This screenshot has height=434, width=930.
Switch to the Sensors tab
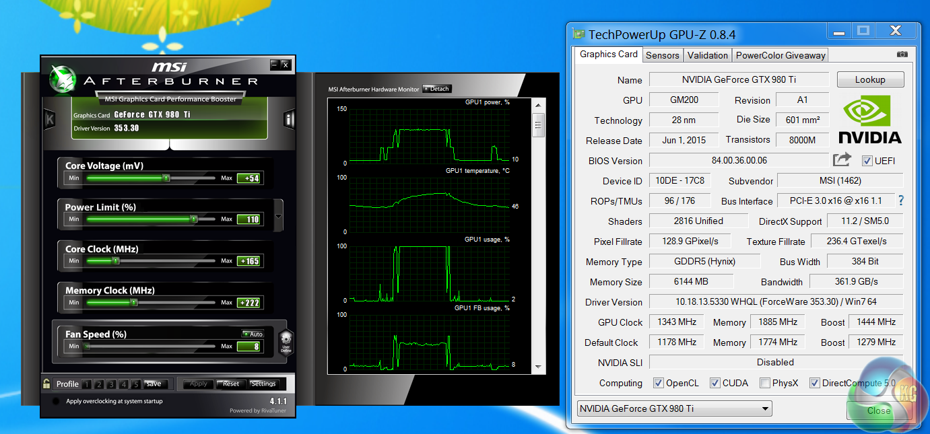[663, 55]
